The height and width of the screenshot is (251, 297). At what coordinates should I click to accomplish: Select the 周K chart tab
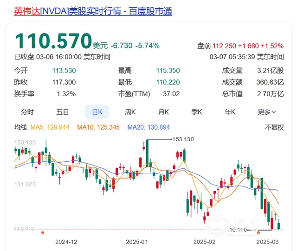[x=130, y=112]
